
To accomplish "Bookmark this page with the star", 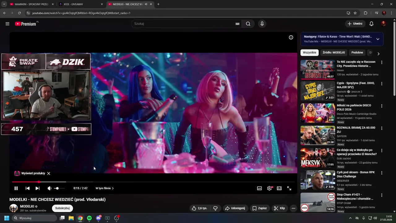I will (x=355, y=13).
